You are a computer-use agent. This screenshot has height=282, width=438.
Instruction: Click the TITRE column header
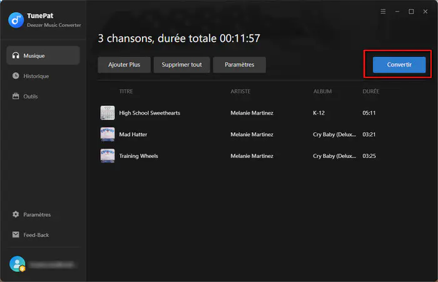point(126,91)
